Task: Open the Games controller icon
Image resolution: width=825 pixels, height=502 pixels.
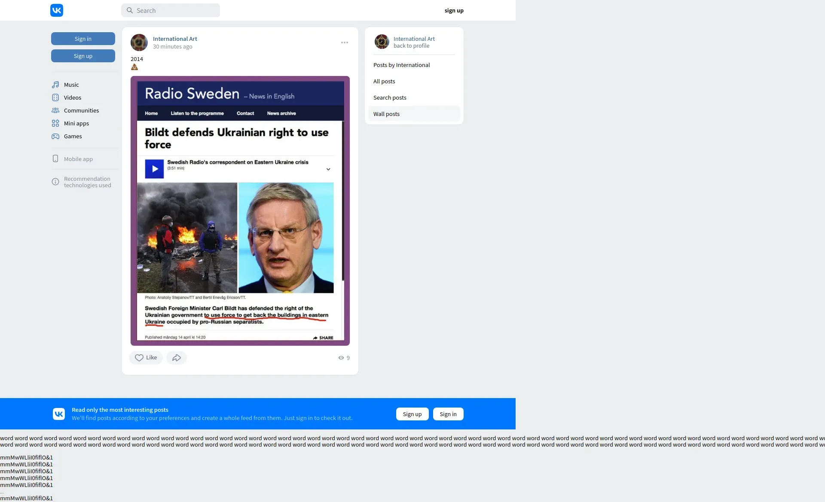Action: click(55, 136)
